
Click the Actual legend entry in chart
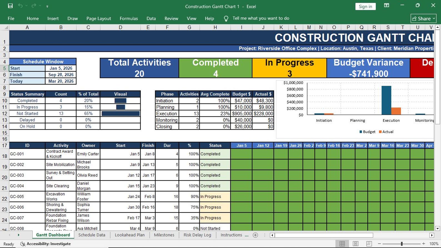click(386, 132)
